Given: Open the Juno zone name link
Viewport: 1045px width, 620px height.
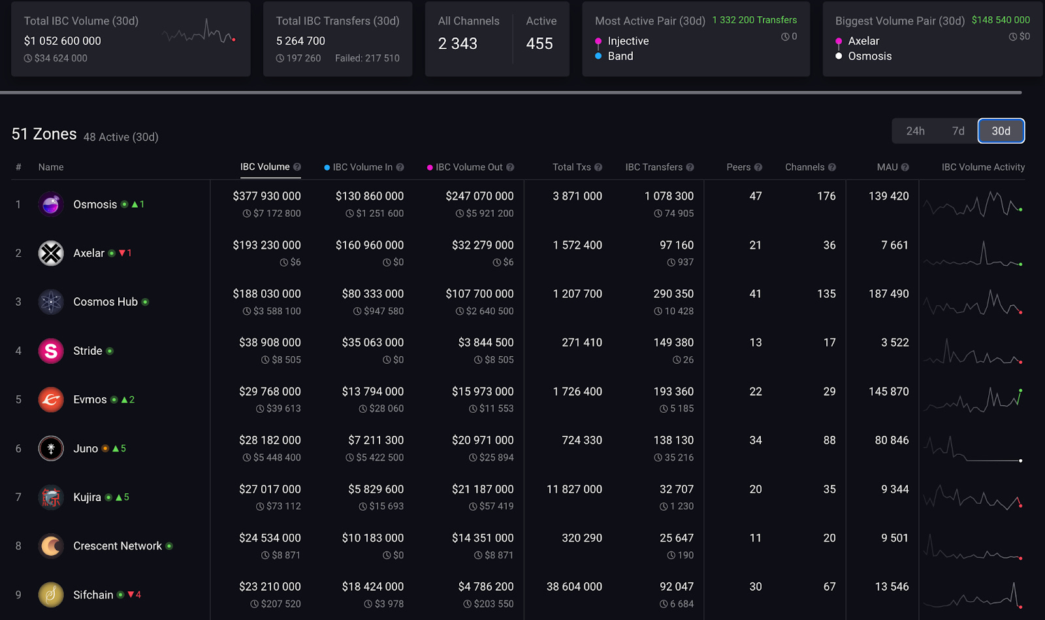Looking at the screenshot, I should coord(86,449).
